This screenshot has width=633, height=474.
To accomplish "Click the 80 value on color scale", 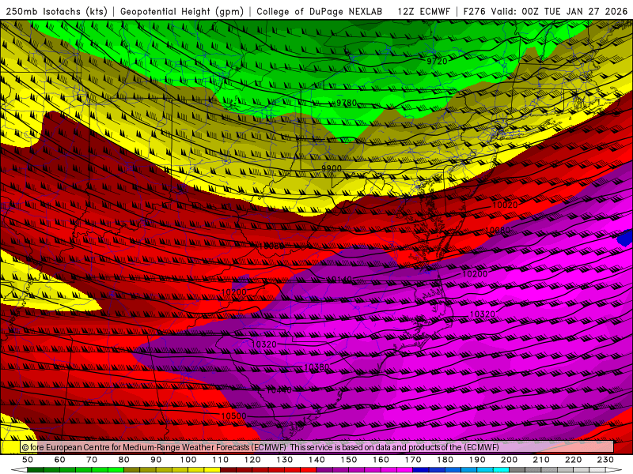I will pos(124,460).
